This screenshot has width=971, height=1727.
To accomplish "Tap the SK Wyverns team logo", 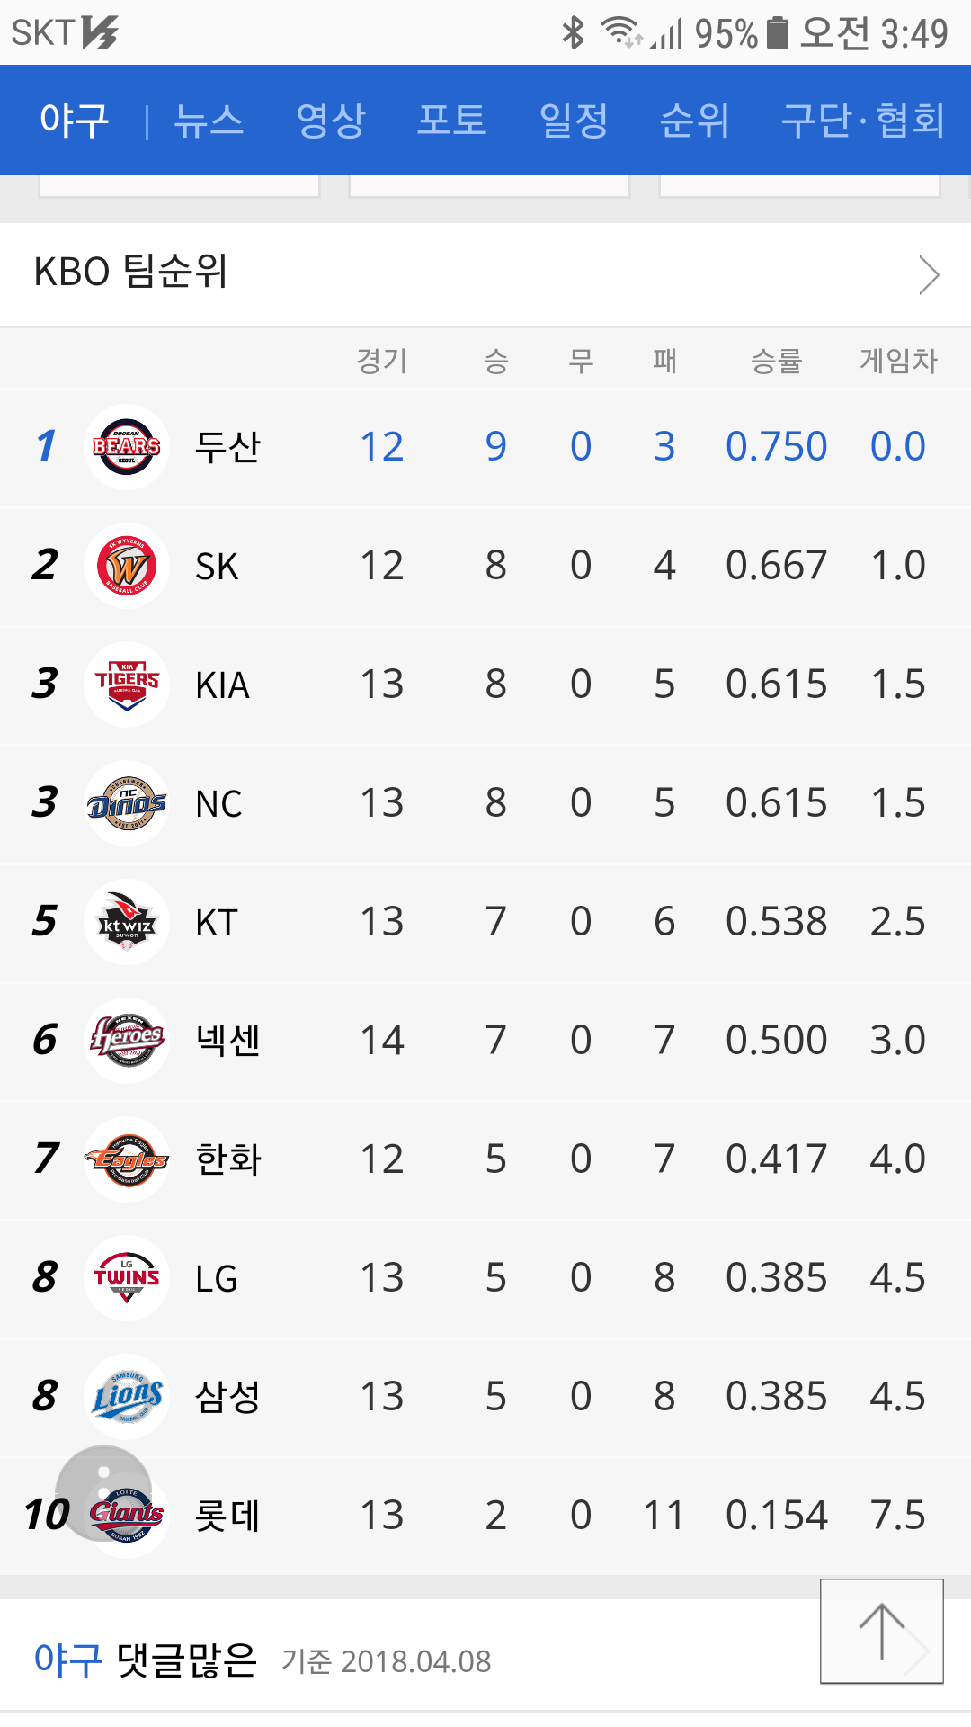I will [x=127, y=566].
